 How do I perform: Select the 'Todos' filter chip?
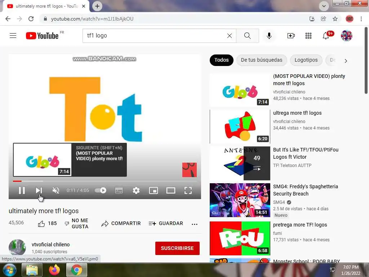coord(222,60)
